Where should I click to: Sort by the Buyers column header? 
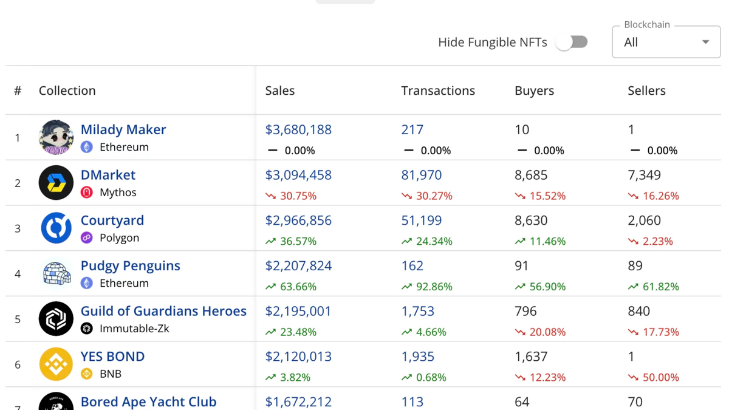pyautogui.click(x=534, y=91)
